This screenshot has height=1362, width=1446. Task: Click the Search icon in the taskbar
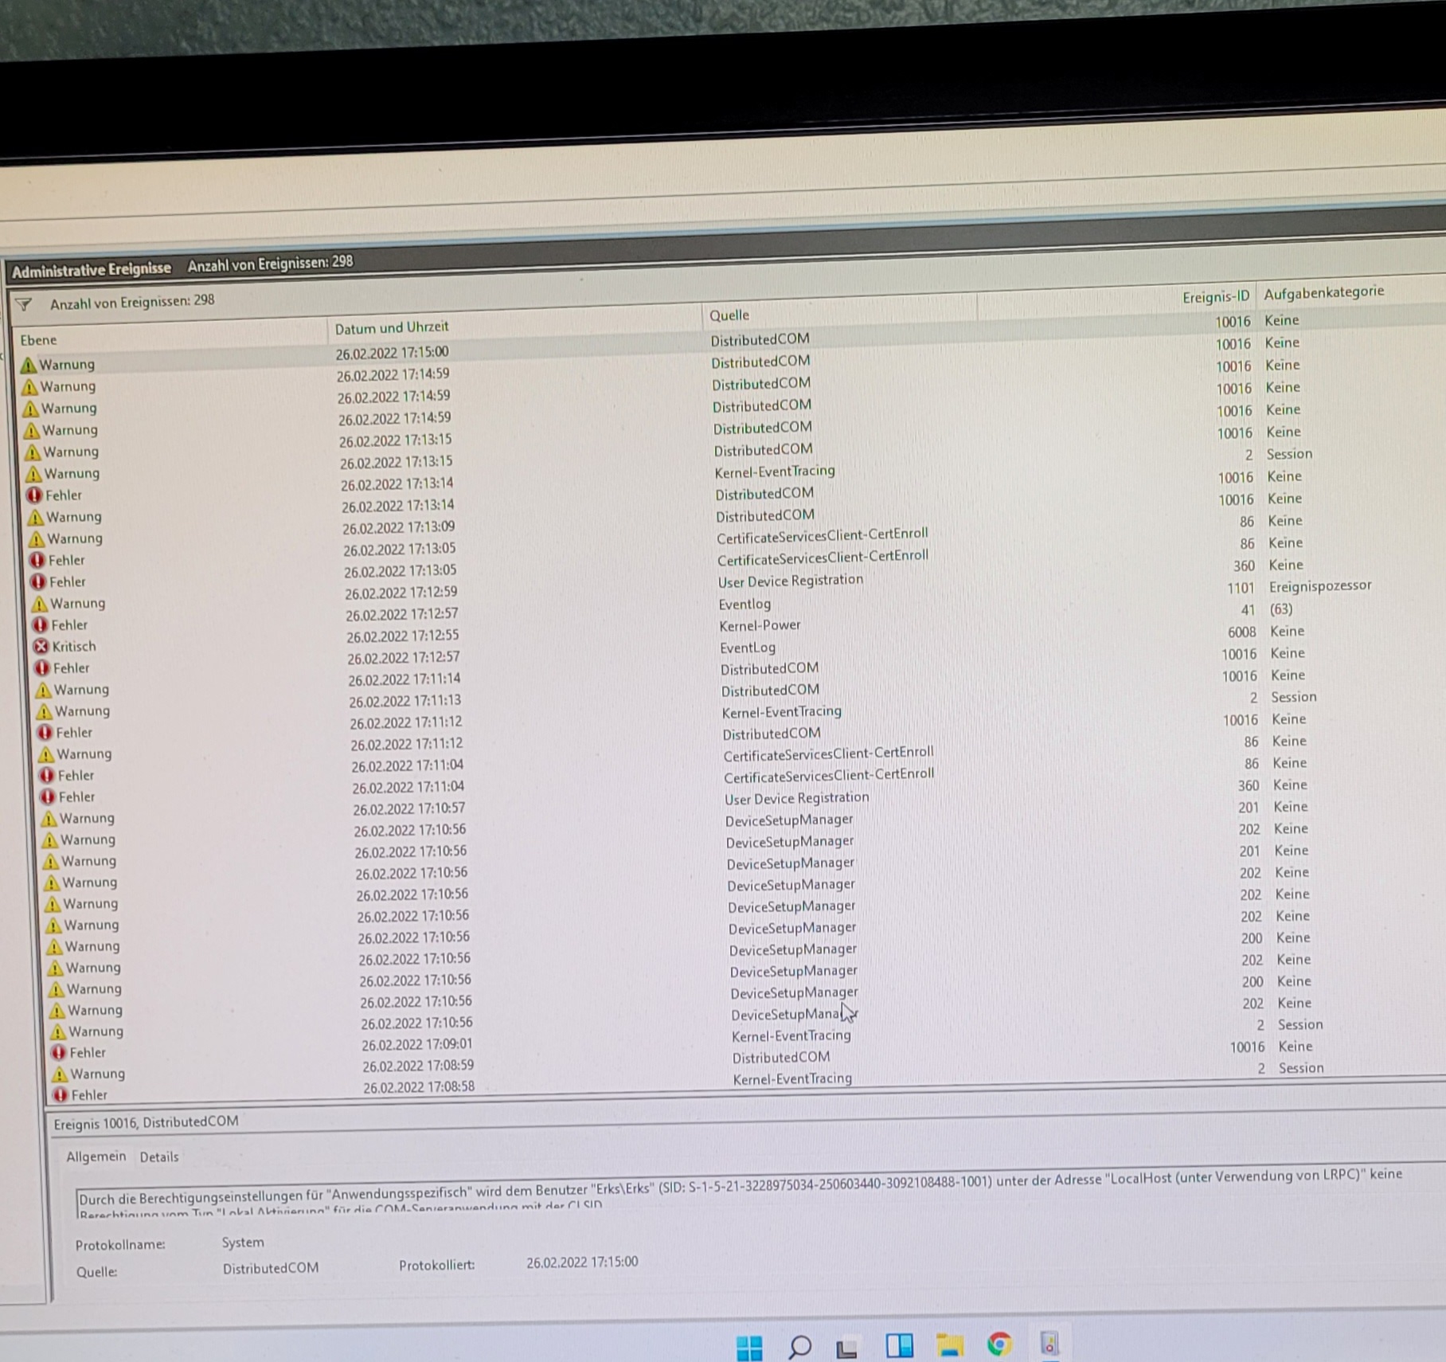(799, 1344)
